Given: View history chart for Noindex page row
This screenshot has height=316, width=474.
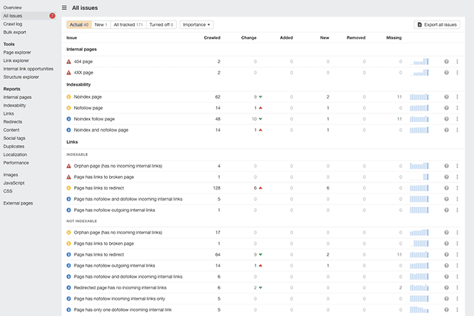Looking at the screenshot, I should tap(419, 97).
